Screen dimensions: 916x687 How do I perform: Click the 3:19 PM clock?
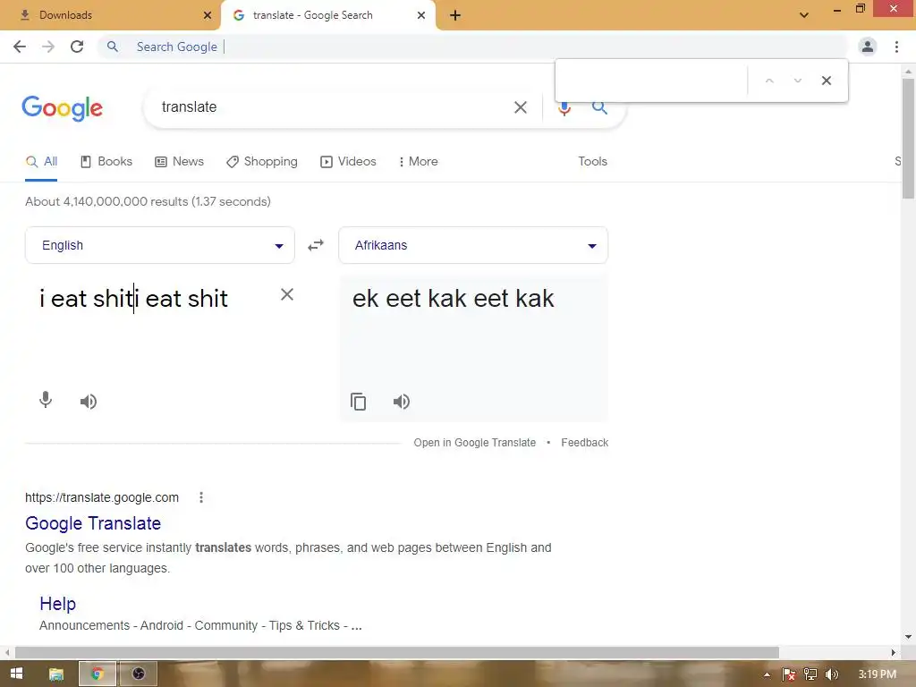[x=877, y=674]
